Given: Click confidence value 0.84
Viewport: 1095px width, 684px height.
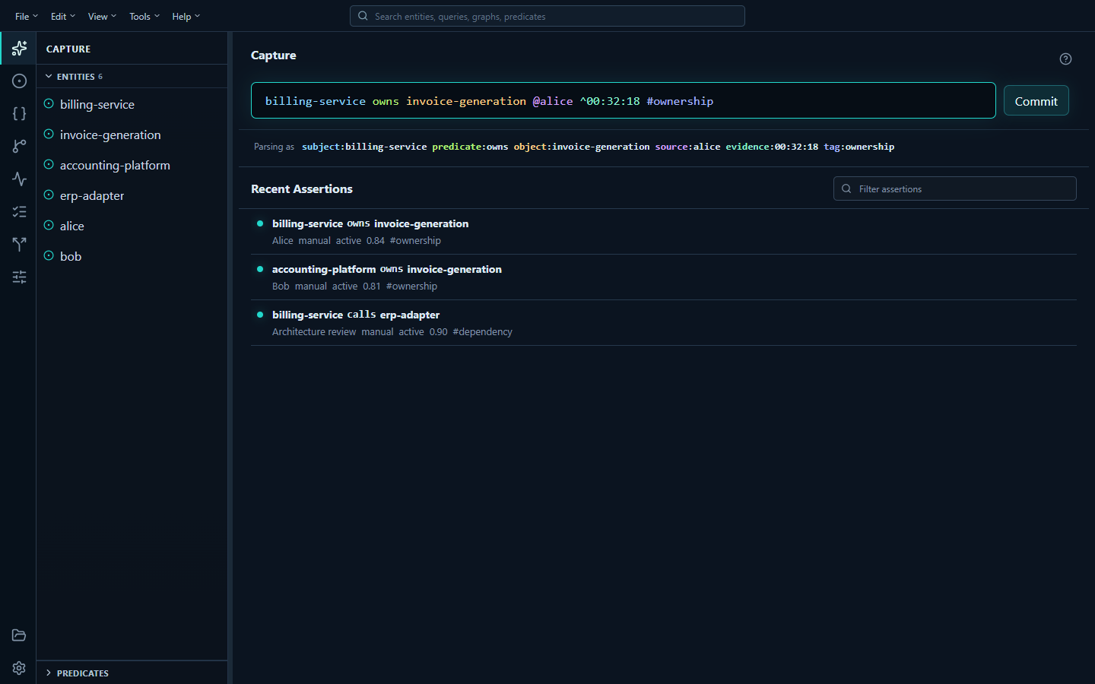Looking at the screenshot, I should click(376, 241).
